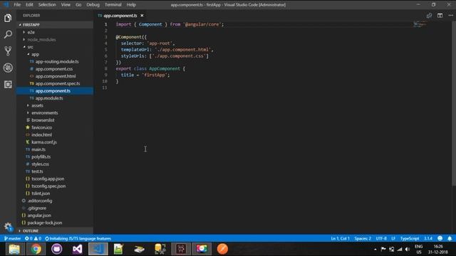Open the Explorer view in activity bar

(x=8, y=18)
